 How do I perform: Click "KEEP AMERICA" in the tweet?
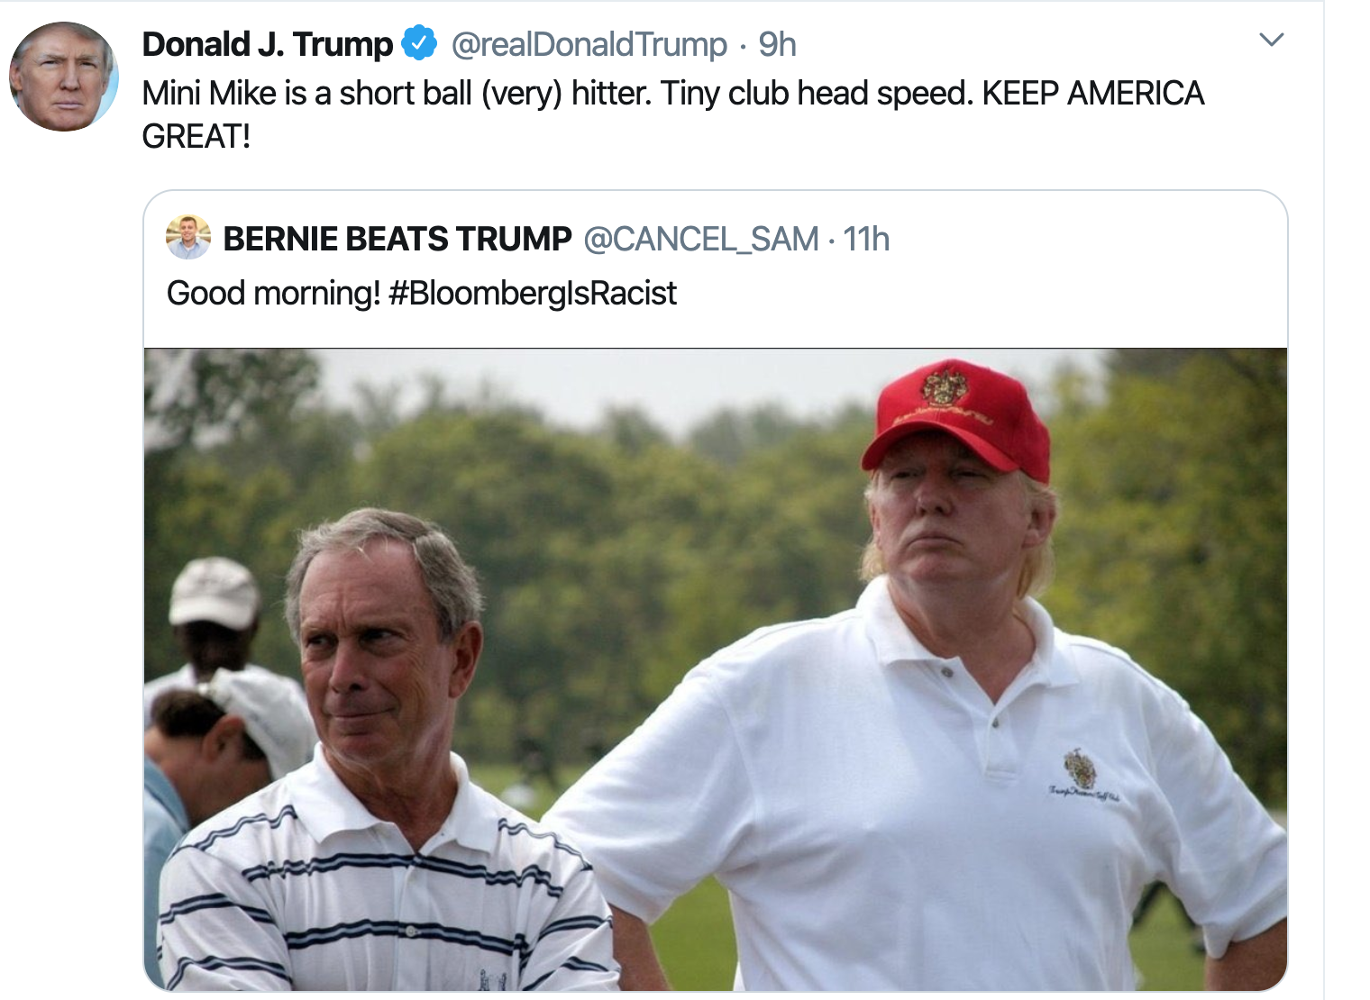pyautogui.click(x=1093, y=94)
